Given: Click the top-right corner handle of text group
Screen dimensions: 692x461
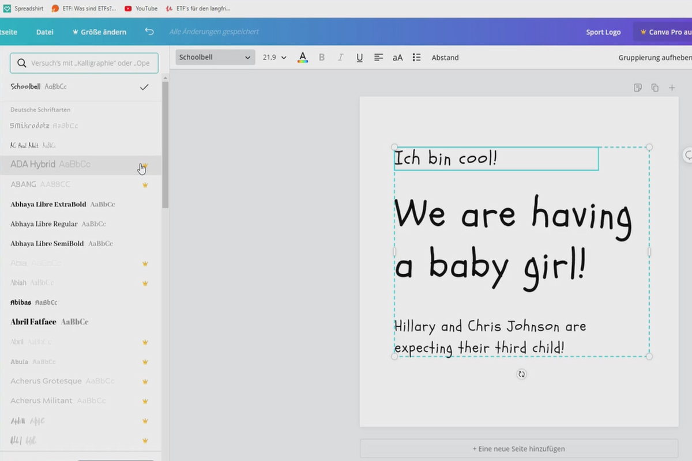Looking at the screenshot, I should [649, 147].
